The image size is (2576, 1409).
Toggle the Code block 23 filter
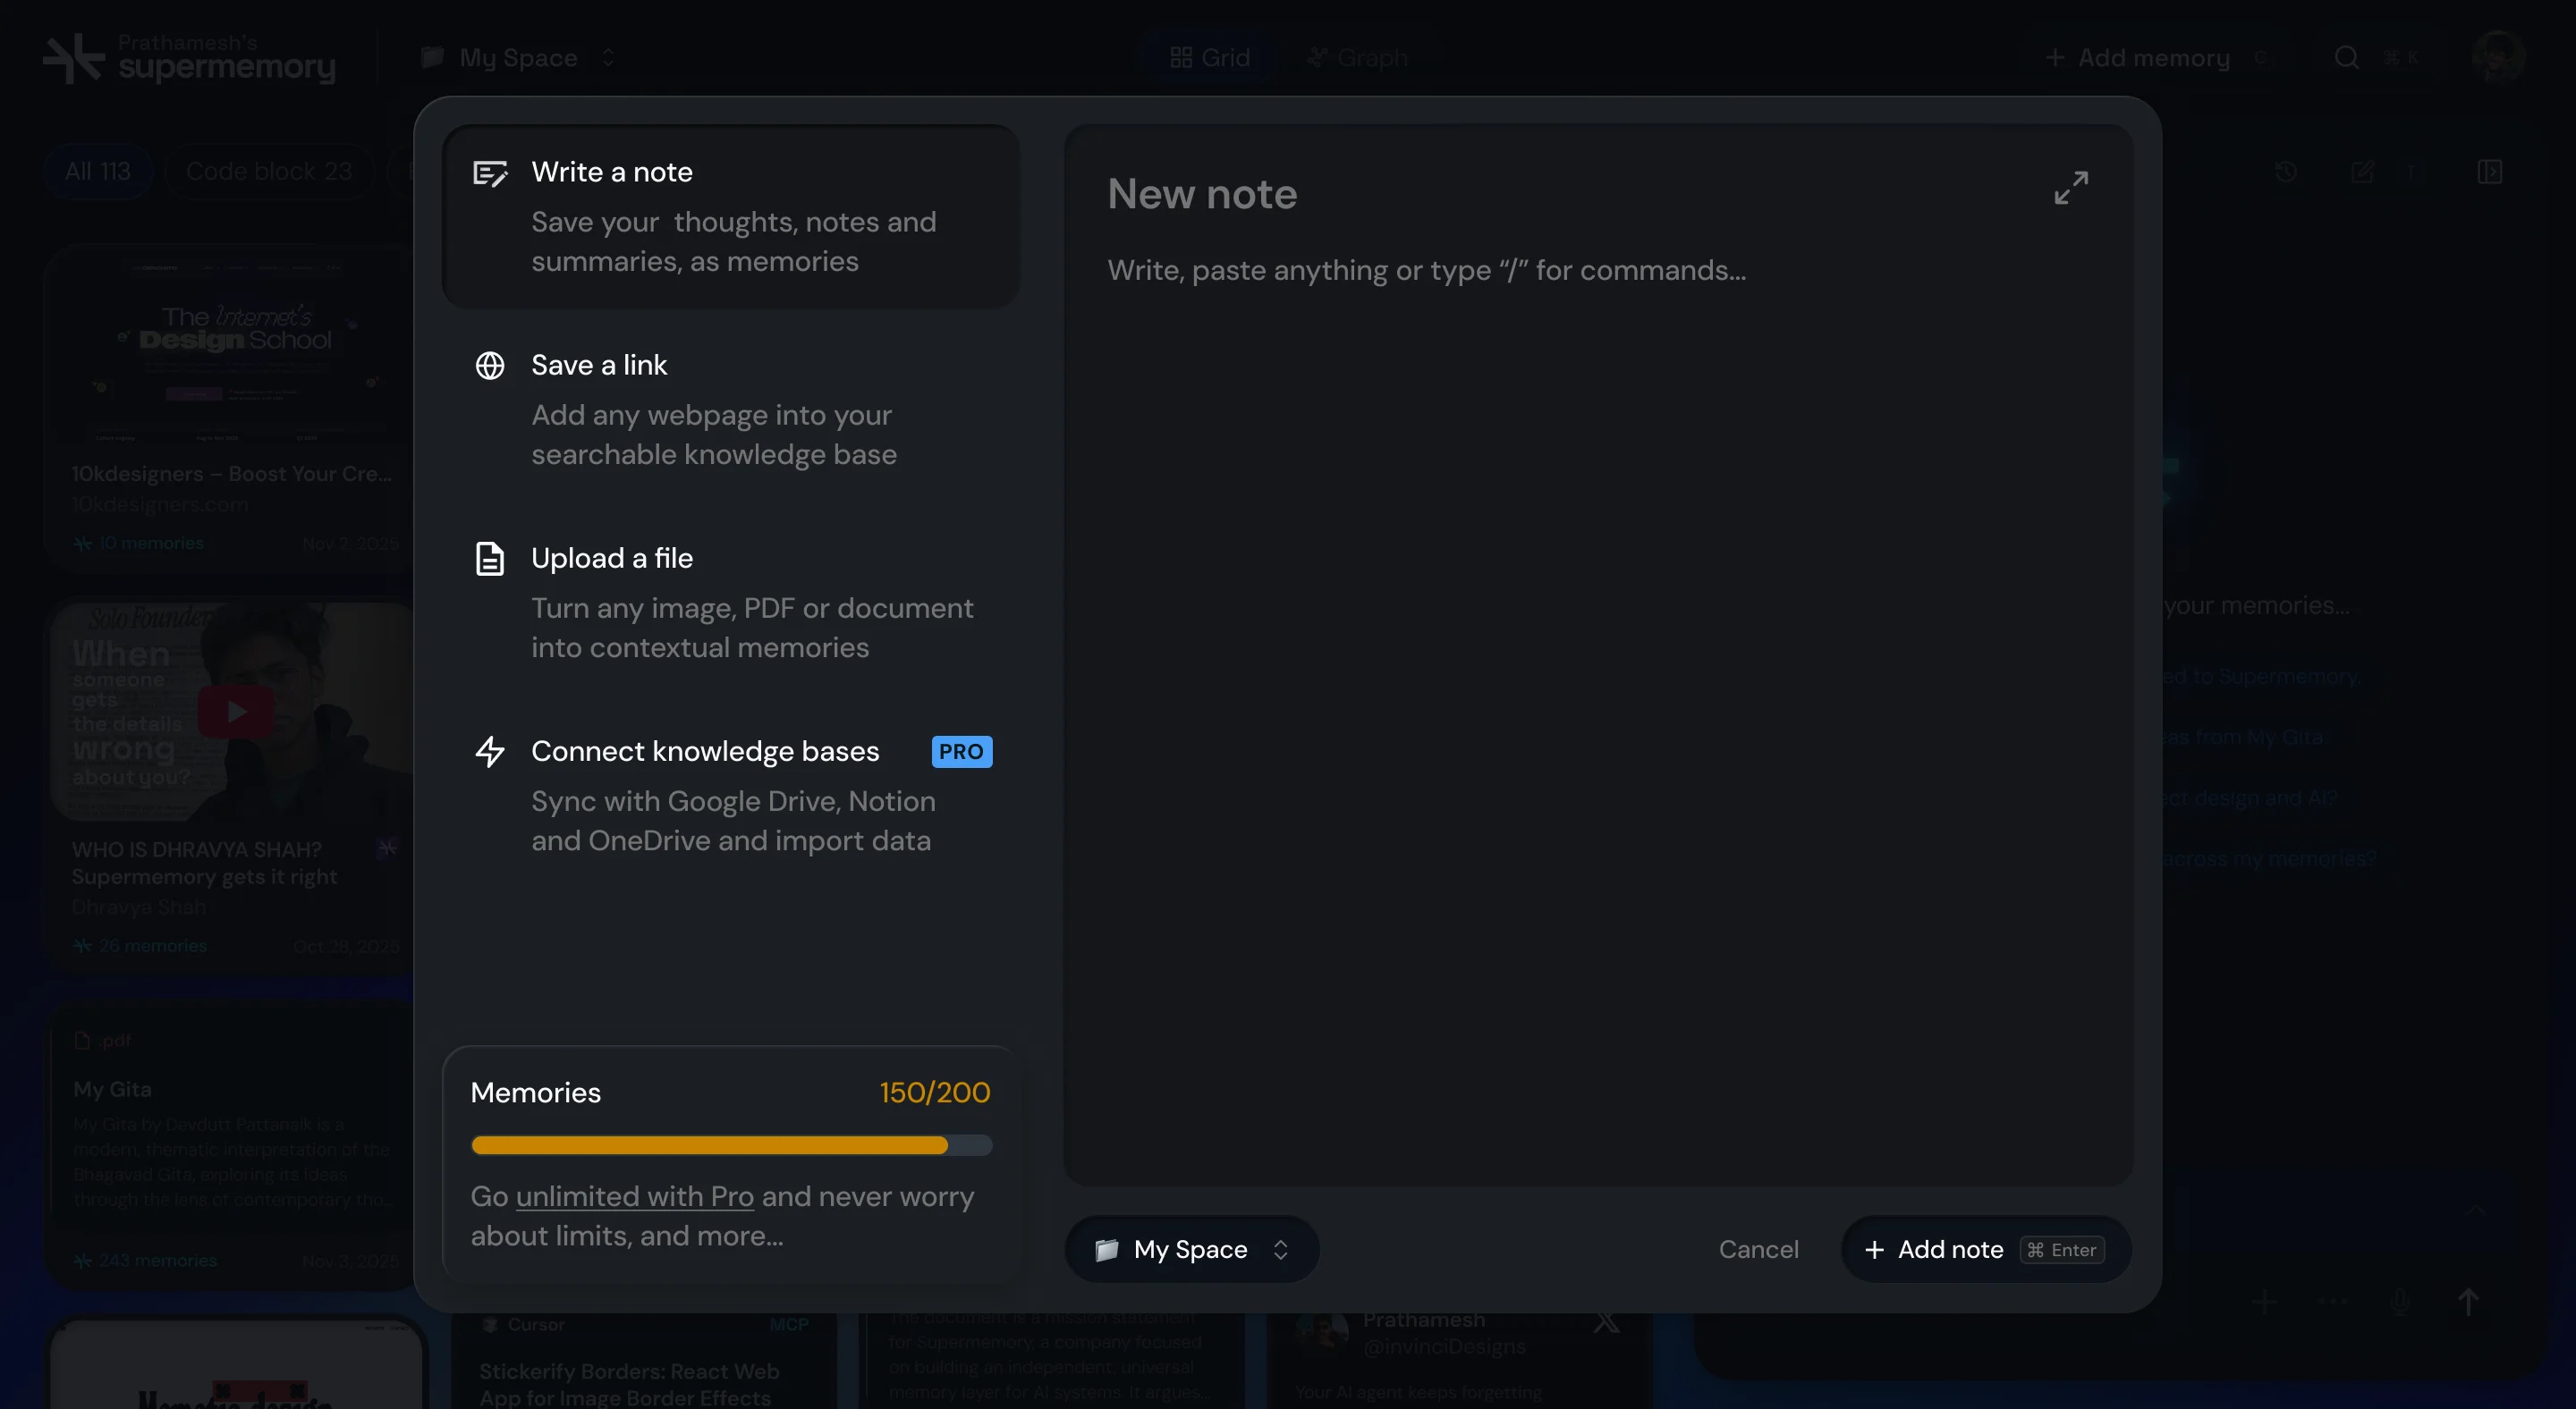coord(268,171)
